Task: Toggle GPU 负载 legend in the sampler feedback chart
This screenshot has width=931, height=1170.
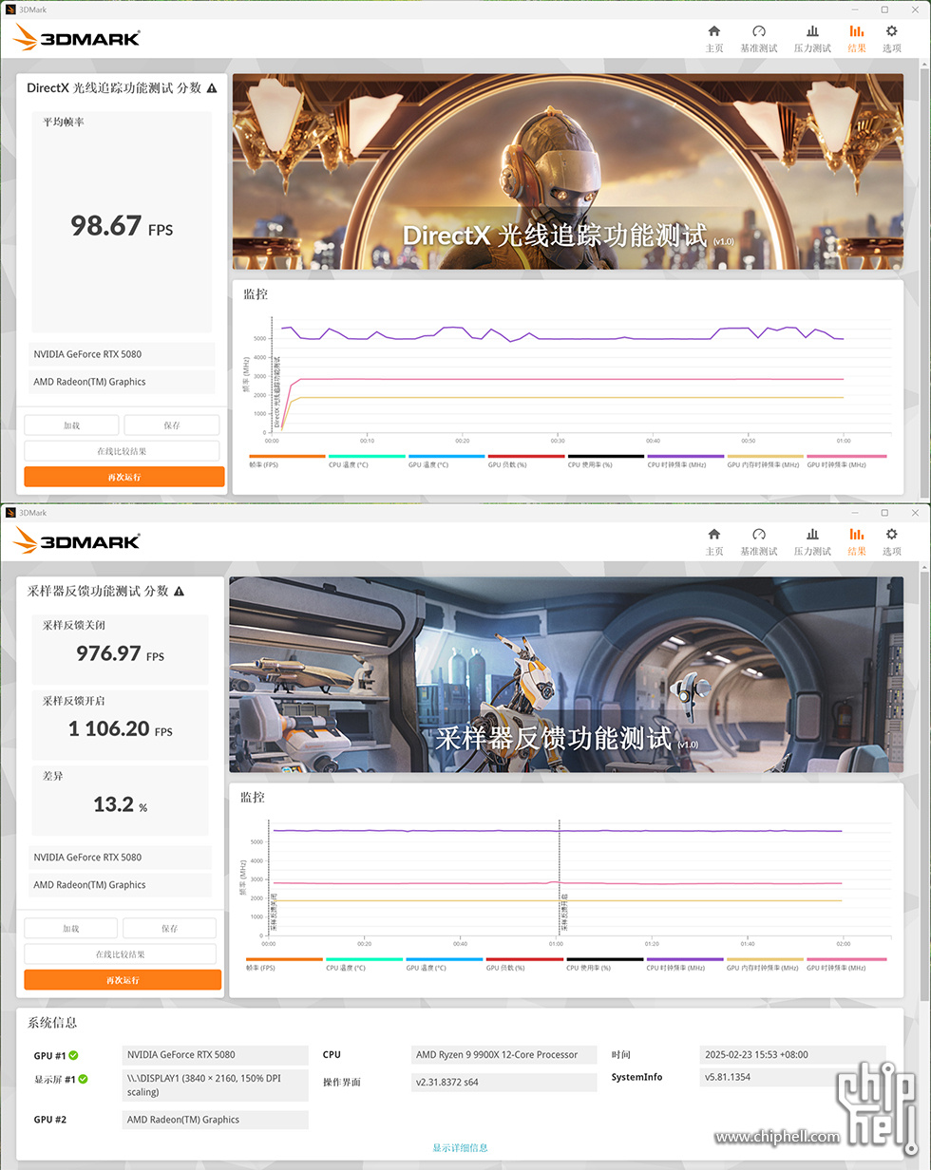Action: [x=525, y=964]
